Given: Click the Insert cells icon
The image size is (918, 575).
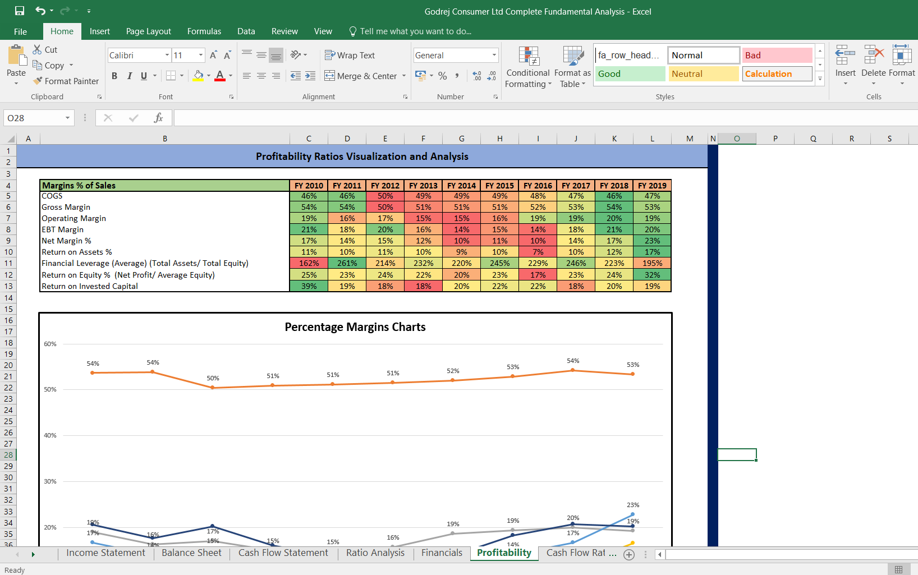Looking at the screenshot, I should coord(845,56).
